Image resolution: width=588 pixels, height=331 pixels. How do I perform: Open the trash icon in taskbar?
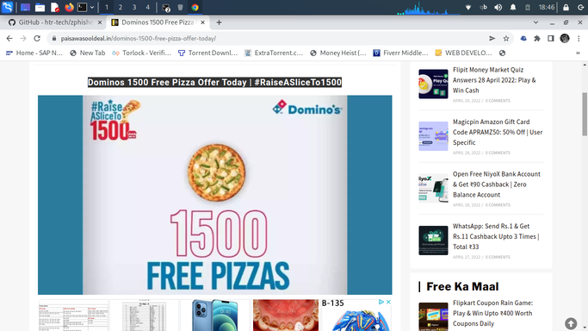pos(181,7)
